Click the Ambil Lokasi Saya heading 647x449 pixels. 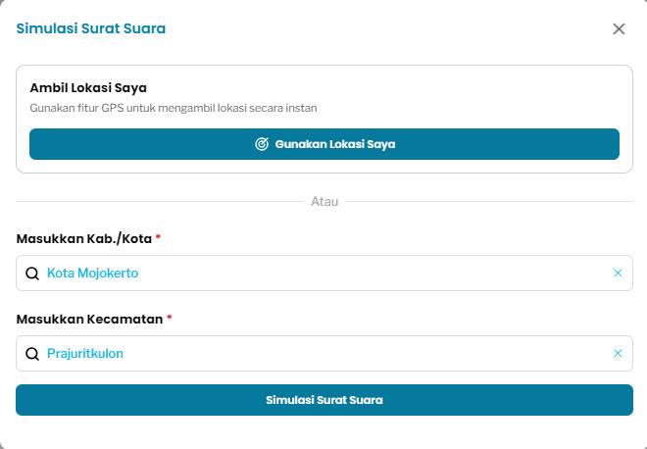[x=88, y=88]
